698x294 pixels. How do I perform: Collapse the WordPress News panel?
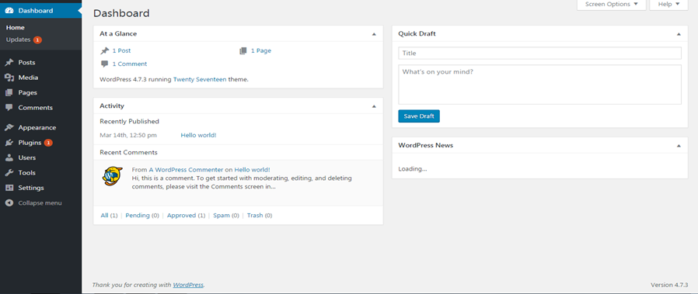[x=679, y=146]
